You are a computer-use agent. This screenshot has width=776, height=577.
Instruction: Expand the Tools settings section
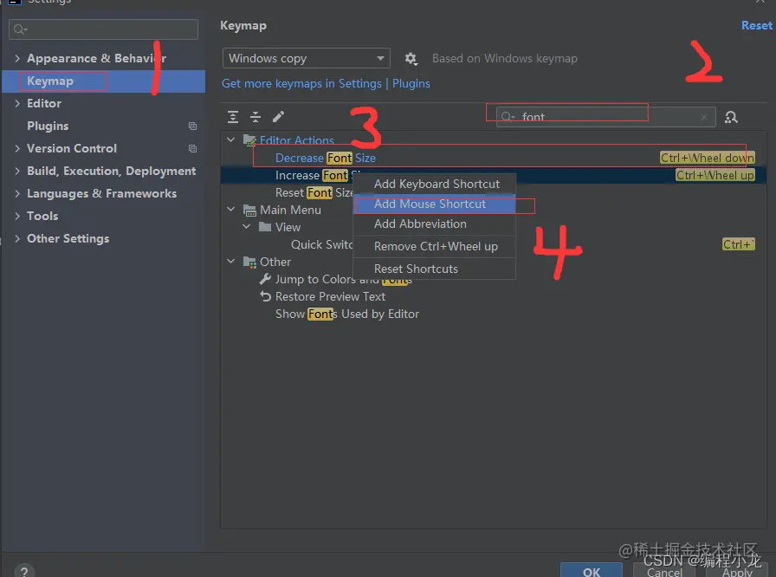(x=17, y=217)
